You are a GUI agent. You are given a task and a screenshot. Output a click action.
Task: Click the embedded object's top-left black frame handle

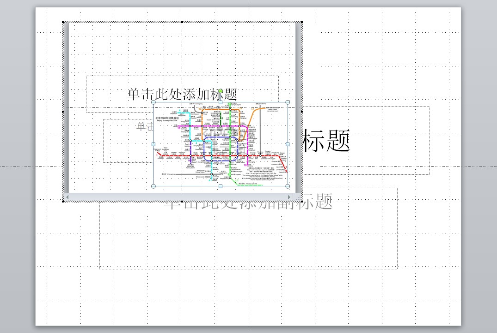tap(63, 23)
